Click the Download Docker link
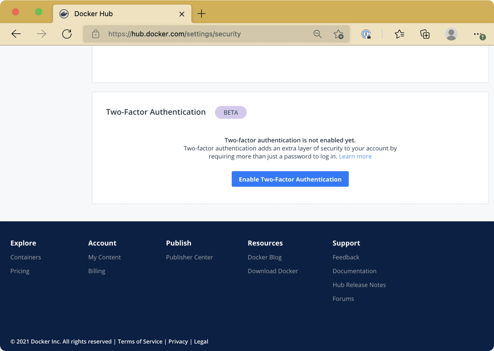 coord(272,271)
